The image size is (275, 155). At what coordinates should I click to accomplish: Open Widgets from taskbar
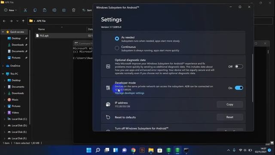116,150
